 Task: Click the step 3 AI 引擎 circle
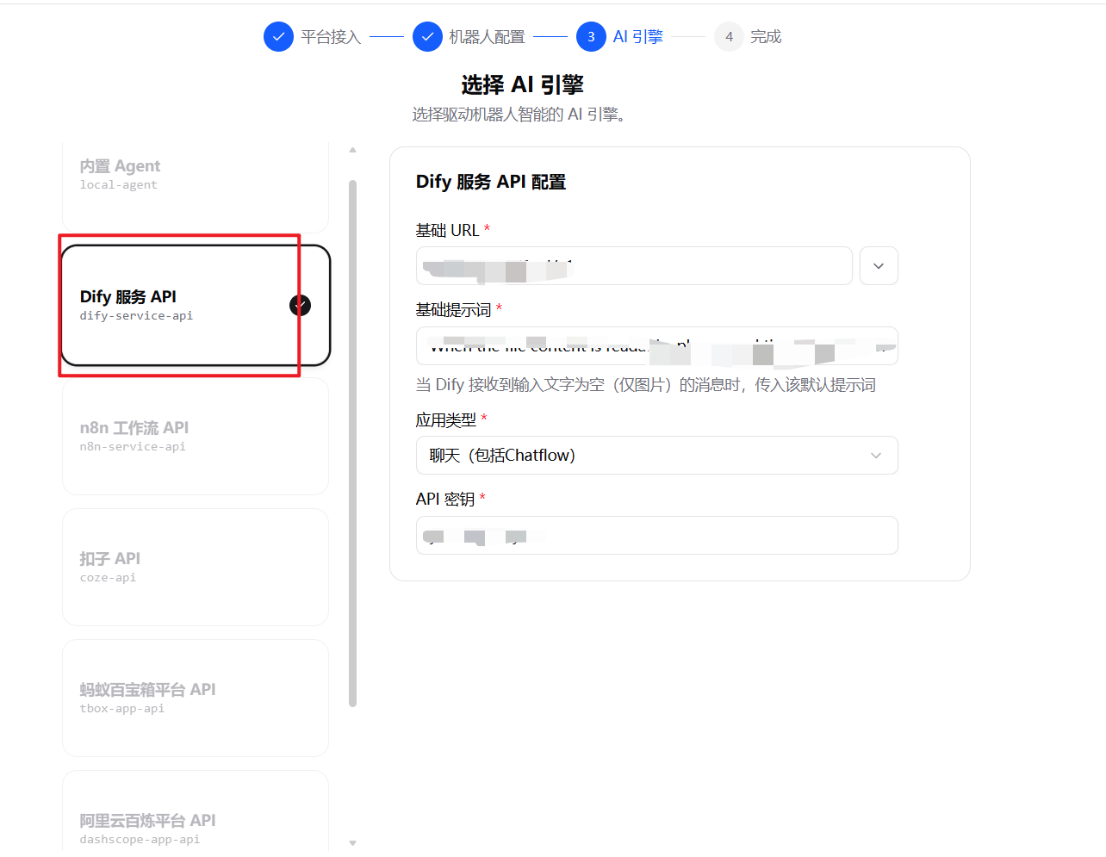(591, 37)
